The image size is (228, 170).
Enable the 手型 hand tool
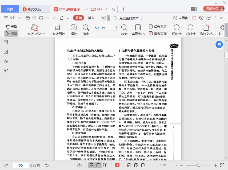coord(11,27)
